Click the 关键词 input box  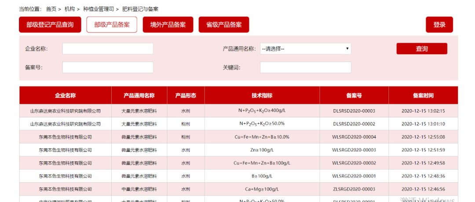[x=305, y=67]
